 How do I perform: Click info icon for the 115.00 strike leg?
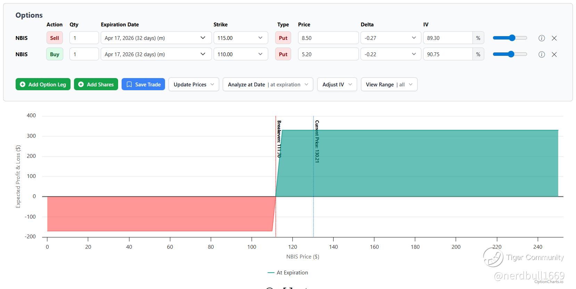click(541, 38)
